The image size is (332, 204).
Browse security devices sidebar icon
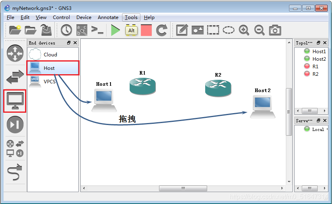click(x=15, y=125)
